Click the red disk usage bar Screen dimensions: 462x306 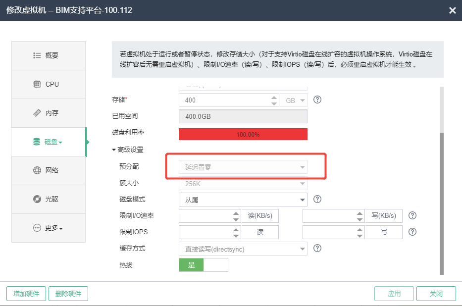243,134
